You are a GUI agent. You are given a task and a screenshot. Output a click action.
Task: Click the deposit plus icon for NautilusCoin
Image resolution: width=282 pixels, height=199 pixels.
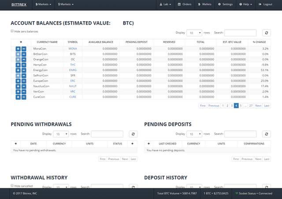pyautogui.click(x=18, y=86)
